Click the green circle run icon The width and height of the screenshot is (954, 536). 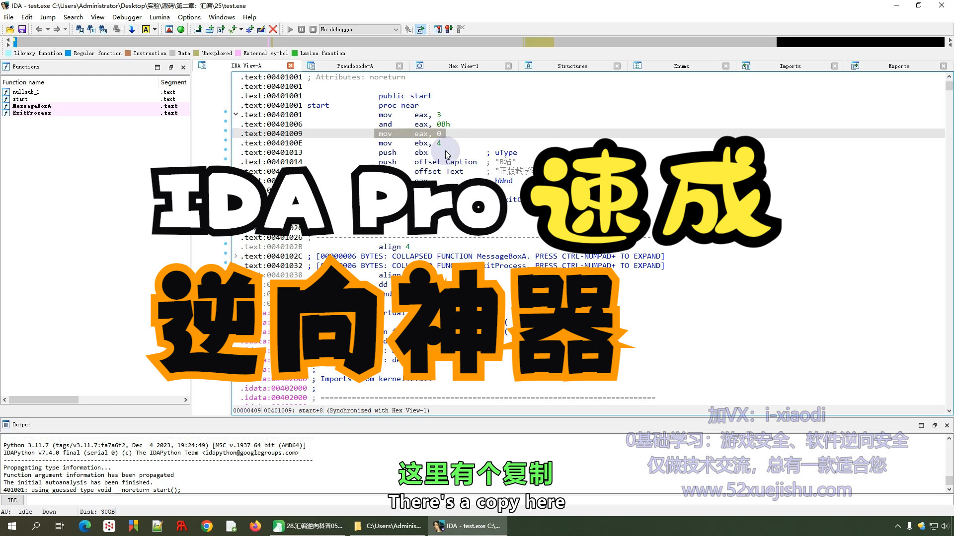tap(181, 29)
